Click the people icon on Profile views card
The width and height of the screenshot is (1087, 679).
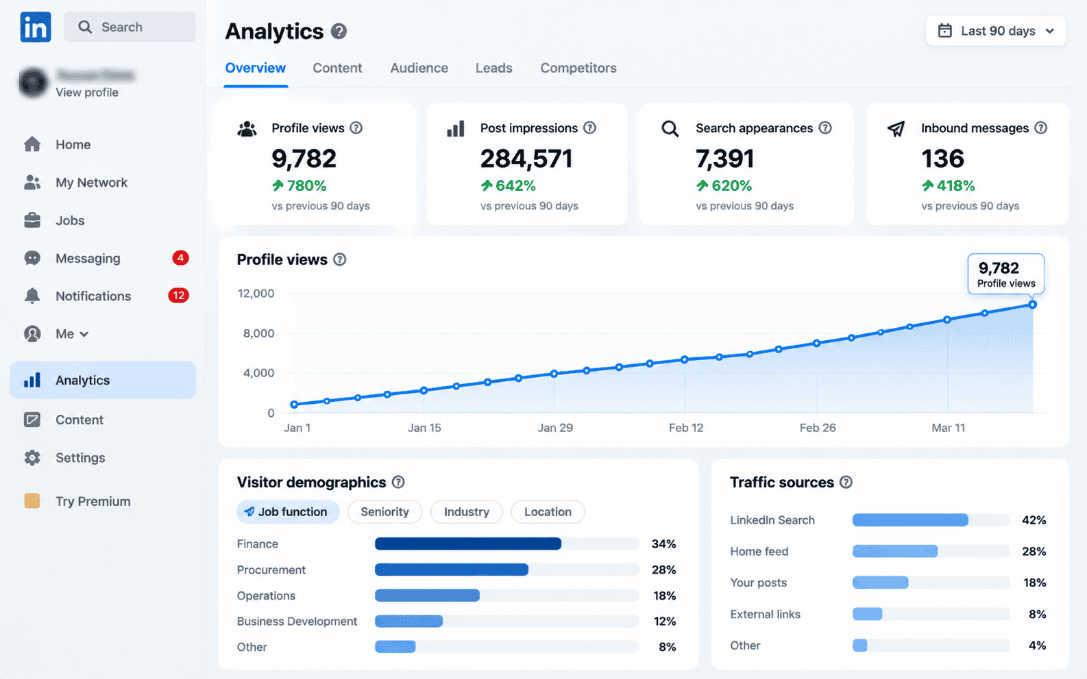(x=247, y=129)
